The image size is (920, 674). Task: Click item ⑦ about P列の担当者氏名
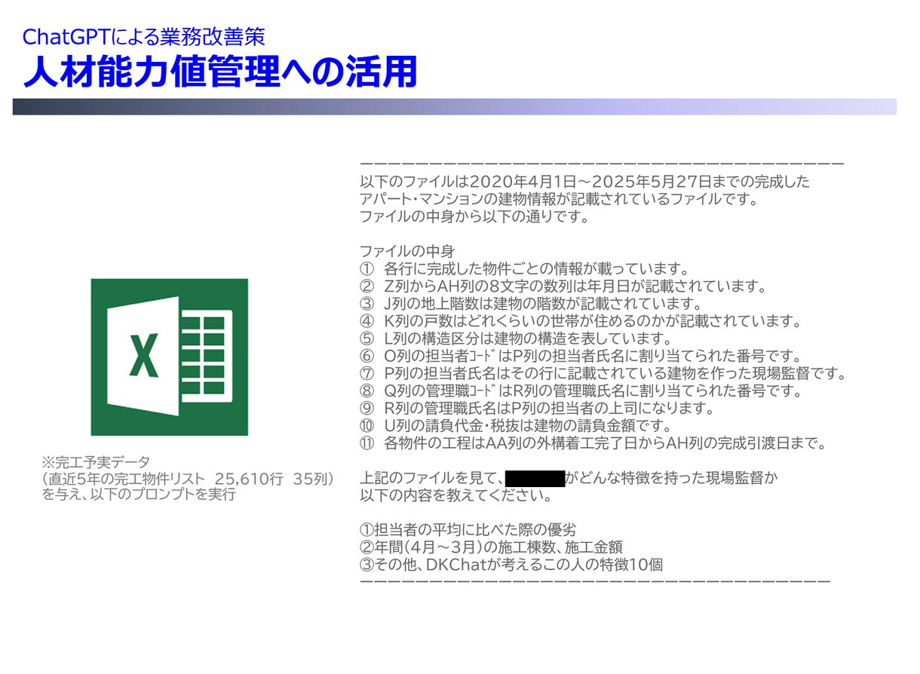(604, 373)
